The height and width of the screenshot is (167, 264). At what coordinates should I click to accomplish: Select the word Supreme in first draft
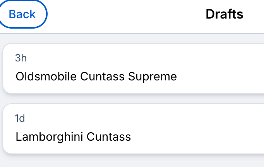[x=152, y=77]
